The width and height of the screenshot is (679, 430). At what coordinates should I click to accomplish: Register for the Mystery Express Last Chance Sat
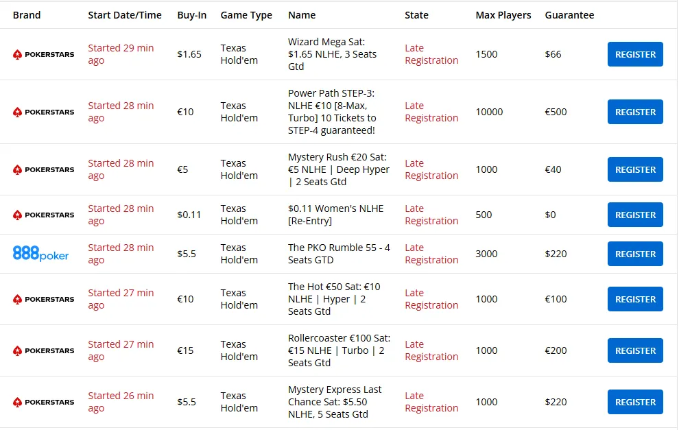pyautogui.click(x=634, y=402)
